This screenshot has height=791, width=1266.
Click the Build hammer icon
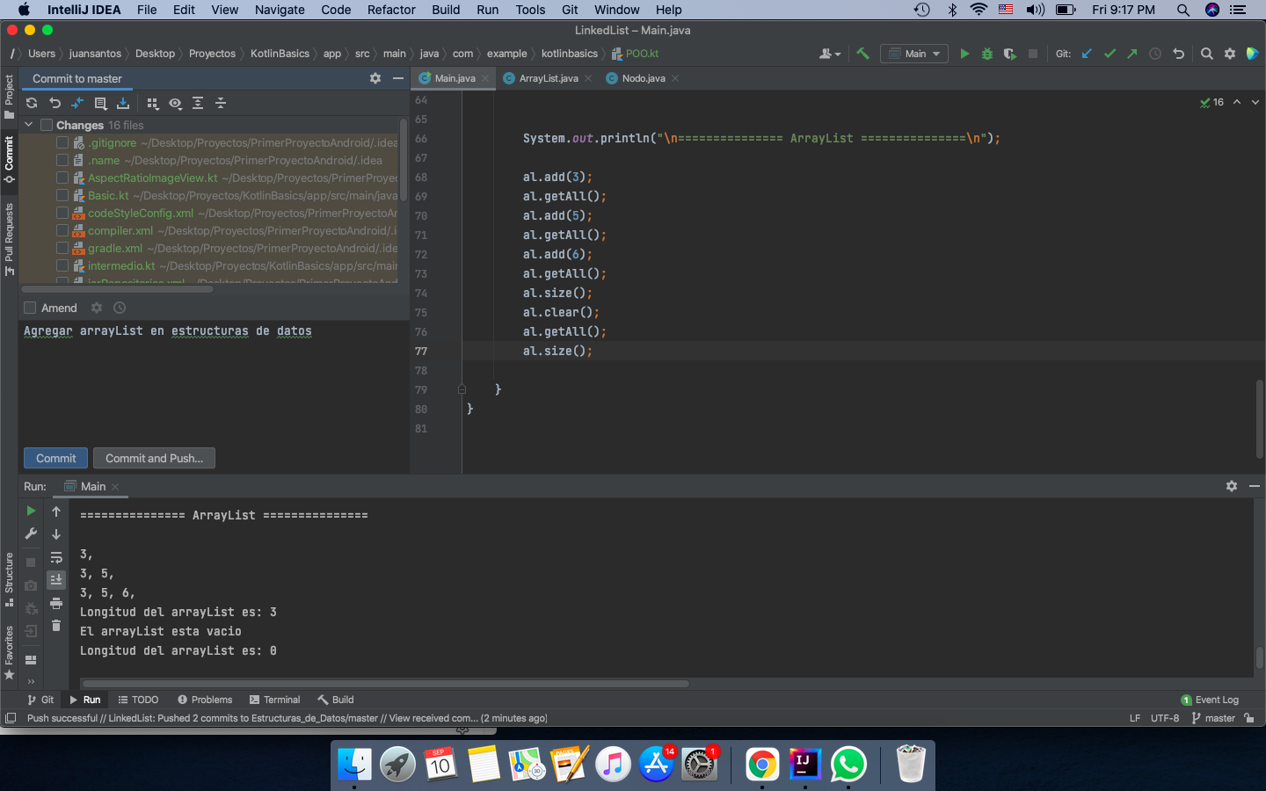[x=862, y=53]
